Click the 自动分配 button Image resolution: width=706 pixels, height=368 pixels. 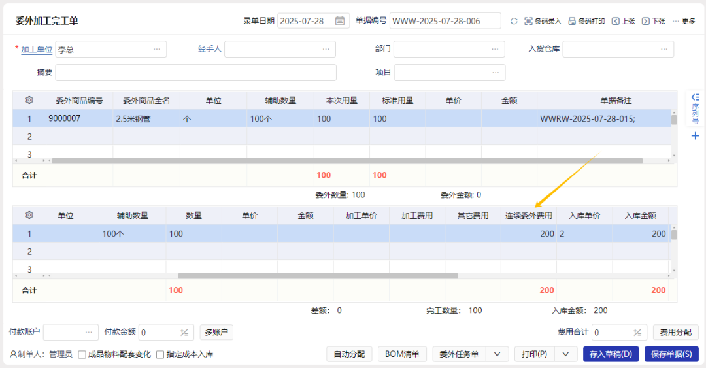coord(349,354)
